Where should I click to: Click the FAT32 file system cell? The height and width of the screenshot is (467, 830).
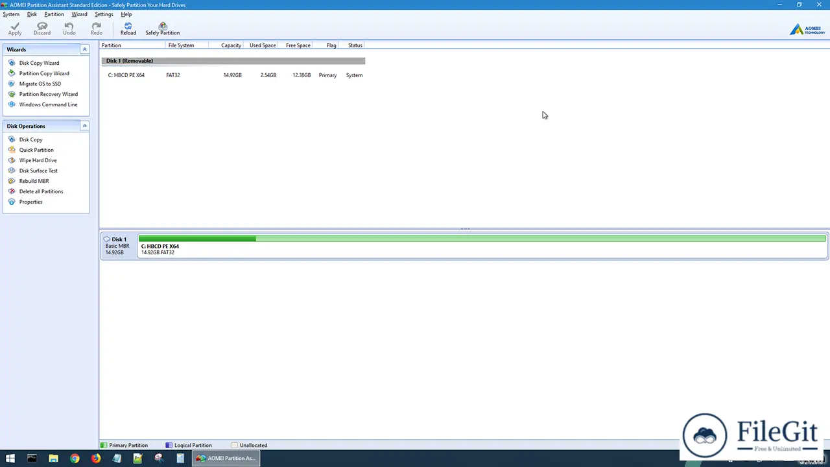172,75
